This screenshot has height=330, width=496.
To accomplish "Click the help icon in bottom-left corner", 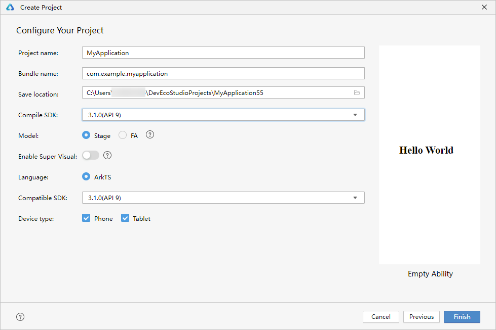I will click(x=20, y=316).
